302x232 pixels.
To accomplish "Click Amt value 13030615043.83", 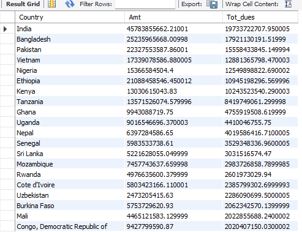I will tap(152, 91).
